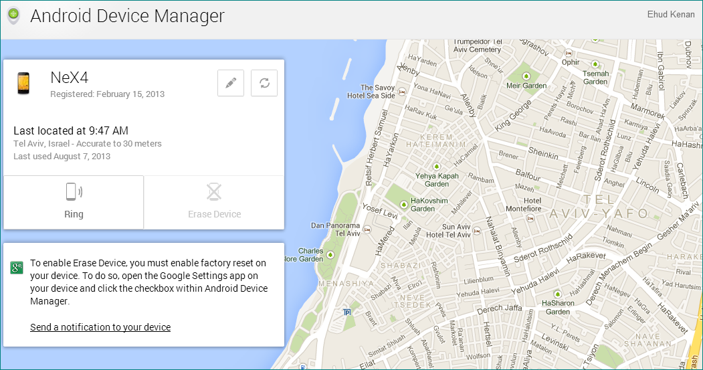Viewport: 703px width, 370px height.
Task: Click the Google+ icon in the notice card
Action: [17, 268]
